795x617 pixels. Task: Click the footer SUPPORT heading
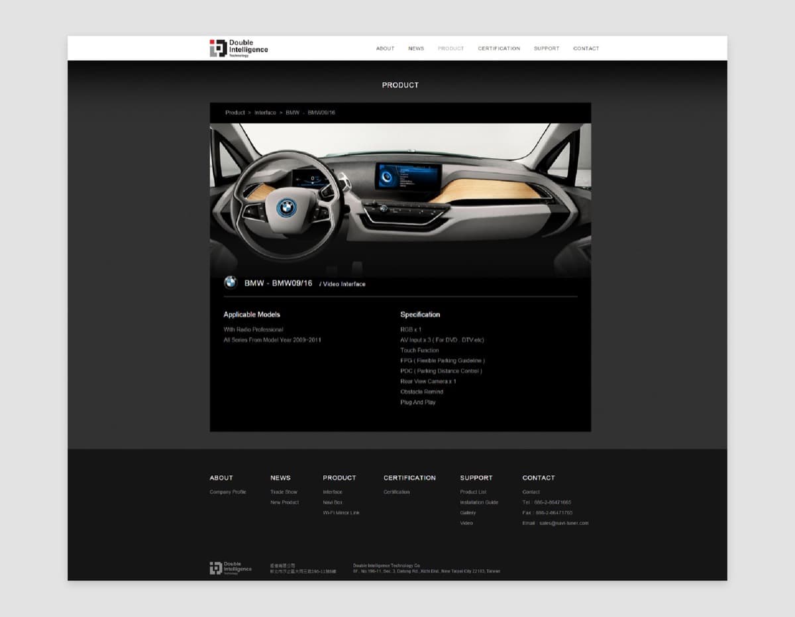[x=476, y=478]
